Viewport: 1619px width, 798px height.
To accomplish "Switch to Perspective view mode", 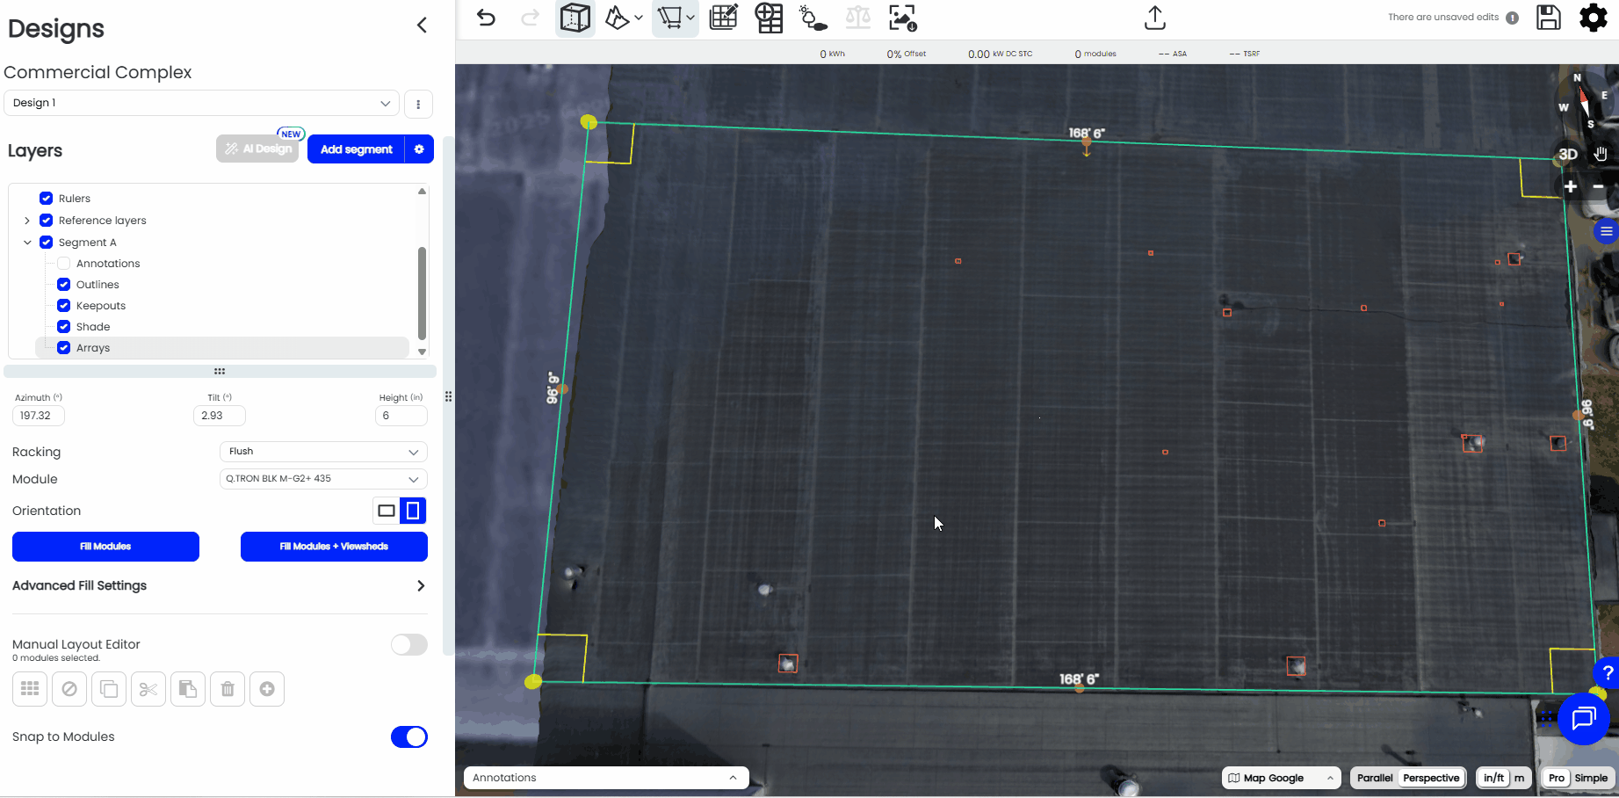I will [1431, 778].
